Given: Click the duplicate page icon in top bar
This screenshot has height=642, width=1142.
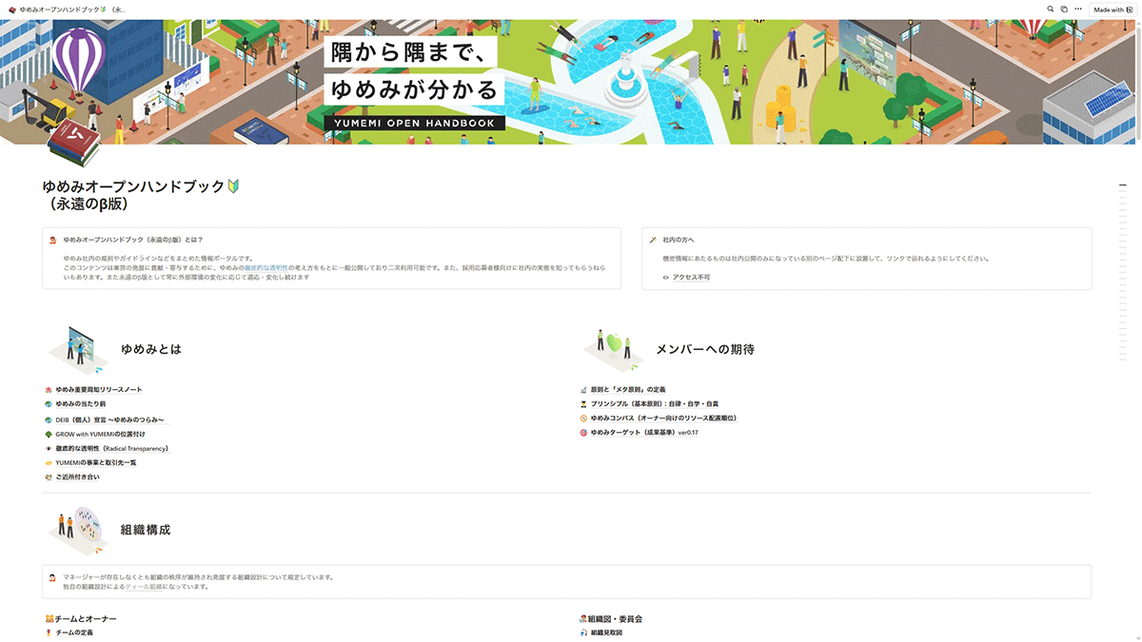Looking at the screenshot, I should point(1064,10).
